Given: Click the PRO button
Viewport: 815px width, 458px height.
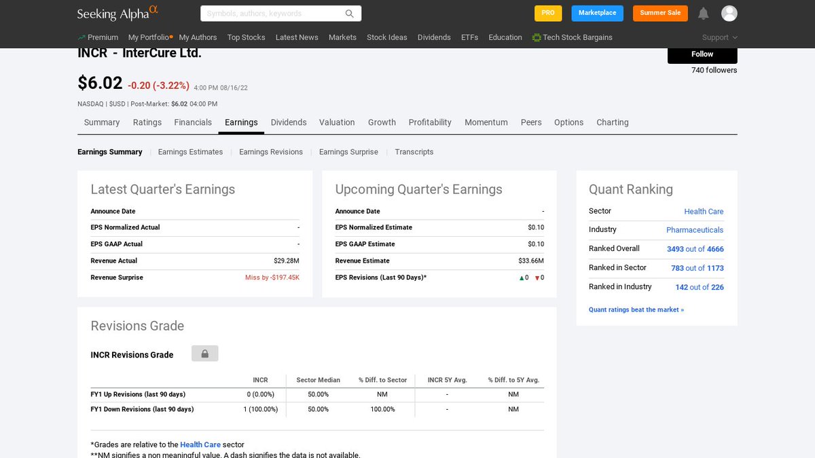Looking at the screenshot, I should pos(548,13).
